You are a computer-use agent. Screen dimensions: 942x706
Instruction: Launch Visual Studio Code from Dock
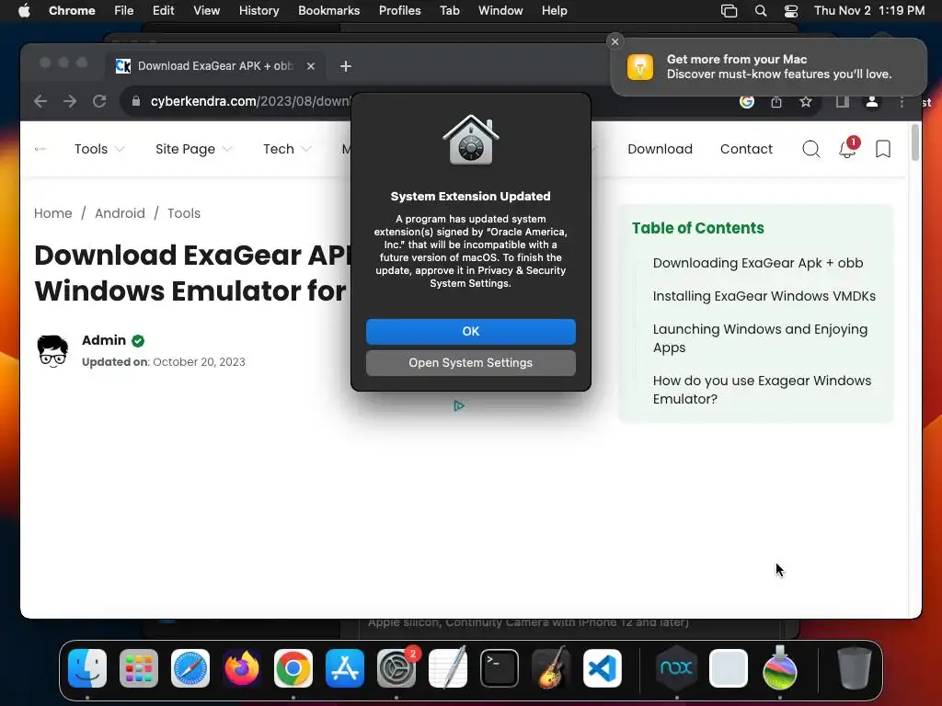tap(603, 668)
